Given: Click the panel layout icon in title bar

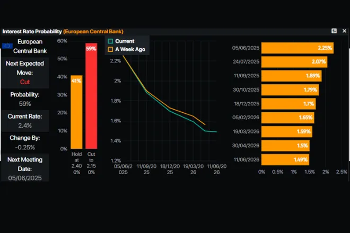Looking at the screenshot, I should (x=334, y=31).
